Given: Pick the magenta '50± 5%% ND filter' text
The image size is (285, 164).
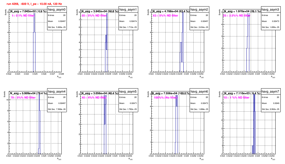Looking at the screenshot, I should click(x=94, y=16).
